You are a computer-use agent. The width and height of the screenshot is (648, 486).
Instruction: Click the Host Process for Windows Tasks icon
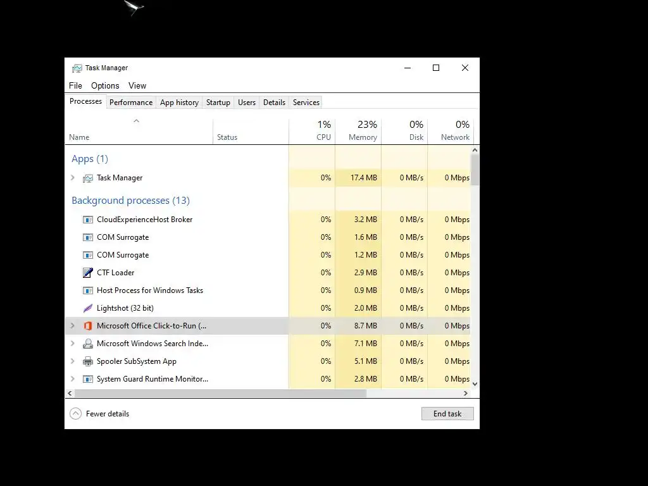(x=87, y=290)
